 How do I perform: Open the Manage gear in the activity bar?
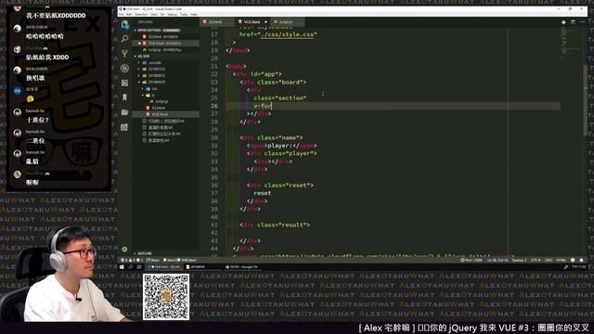coord(124,250)
